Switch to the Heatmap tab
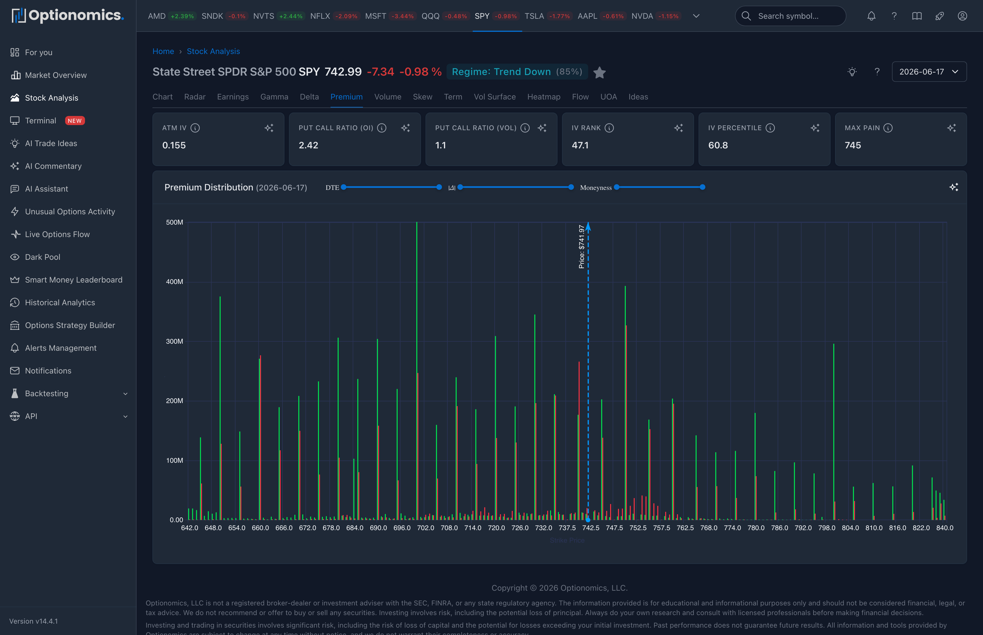Image resolution: width=983 pixels, height=635 pixels. (x=544, y=97)
